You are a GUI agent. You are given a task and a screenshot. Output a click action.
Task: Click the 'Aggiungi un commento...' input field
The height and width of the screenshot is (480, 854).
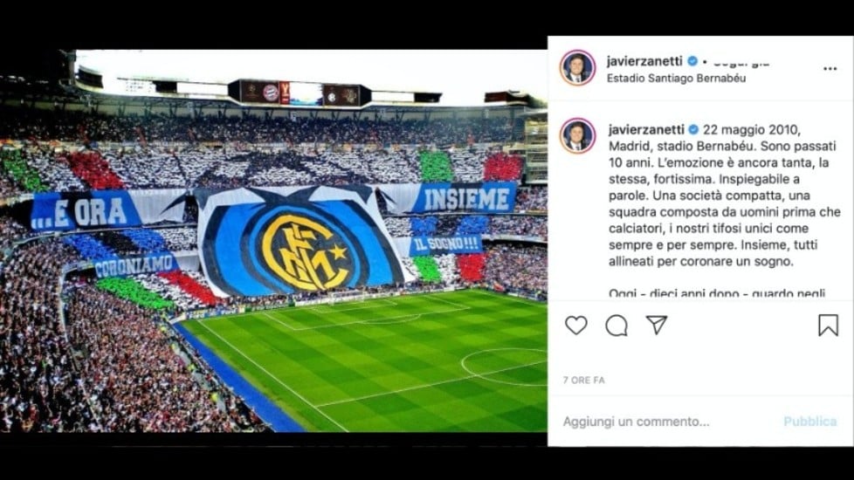click(637, 422)
